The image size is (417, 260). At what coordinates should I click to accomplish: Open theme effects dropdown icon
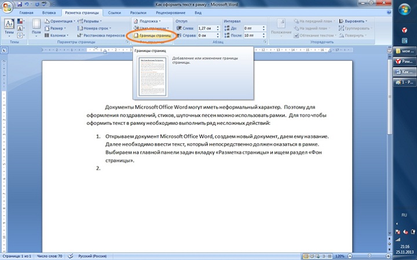pos(21,35)
